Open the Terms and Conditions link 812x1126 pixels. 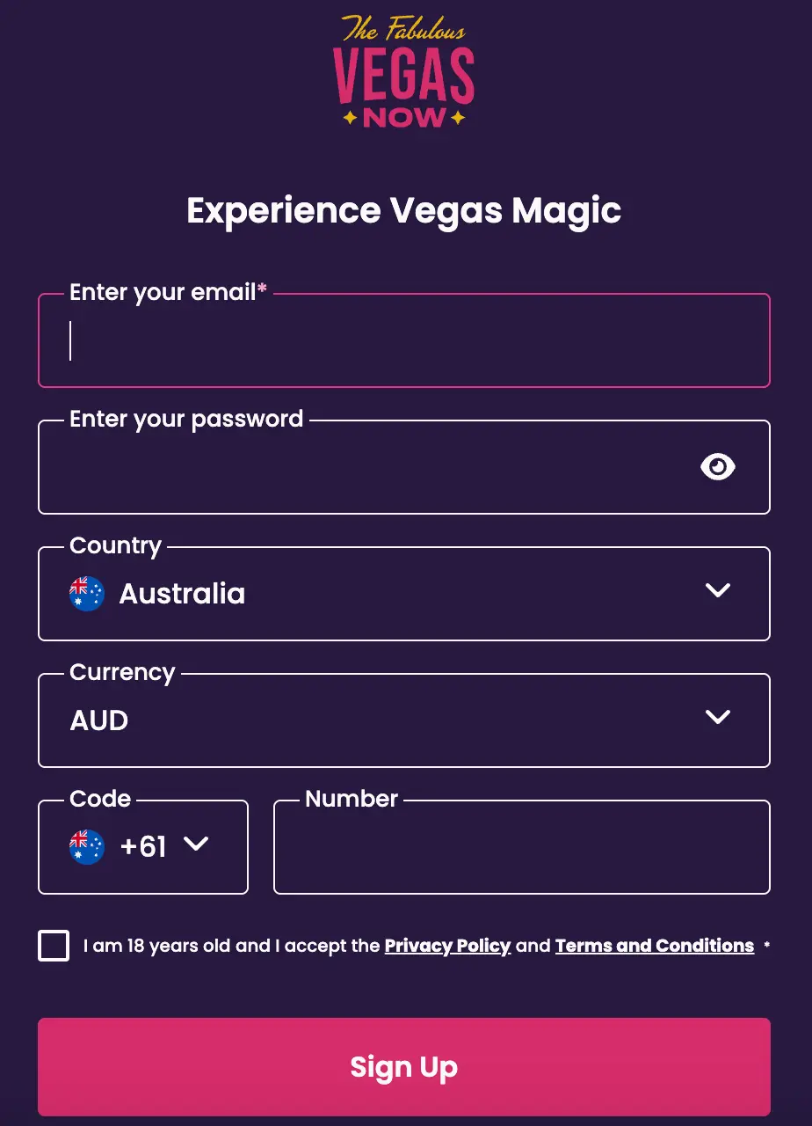click(655, 947)
